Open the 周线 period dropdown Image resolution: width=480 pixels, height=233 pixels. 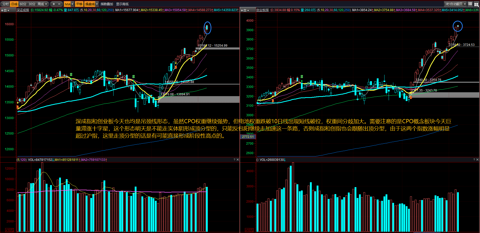(x=42, y=4)
